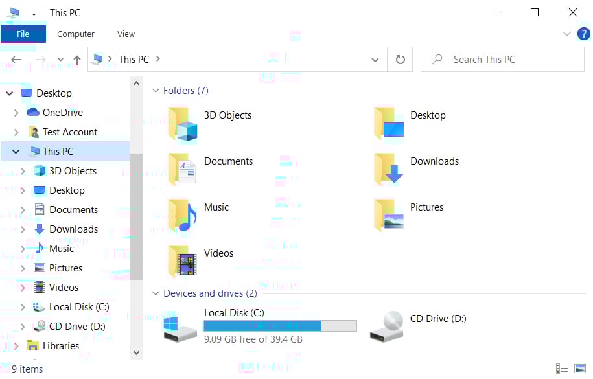The image size is (593, 379).
Task: Open Help with the question mark icon
Action: coord(583,34)
